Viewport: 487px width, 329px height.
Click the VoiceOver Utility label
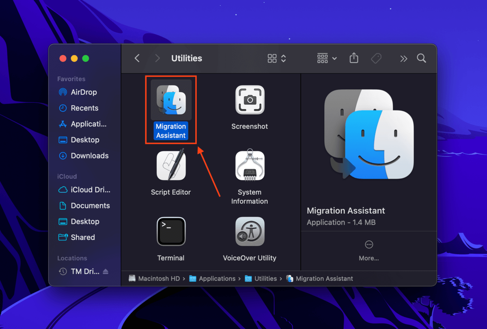tap(250, 258)
